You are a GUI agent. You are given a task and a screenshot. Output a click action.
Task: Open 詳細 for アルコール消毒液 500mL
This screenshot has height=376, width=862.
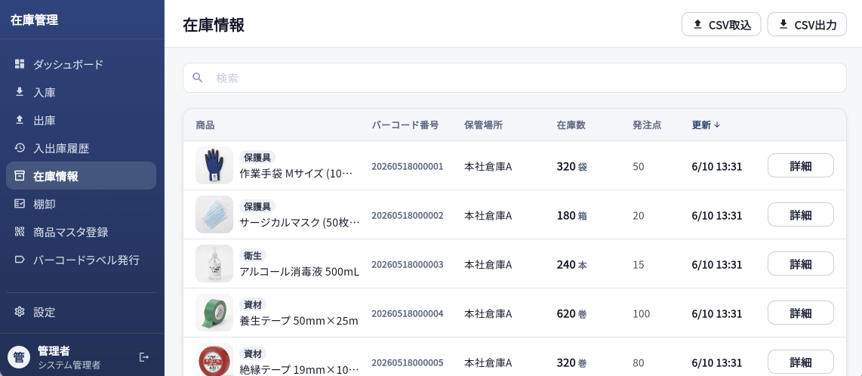click(800, 264)
